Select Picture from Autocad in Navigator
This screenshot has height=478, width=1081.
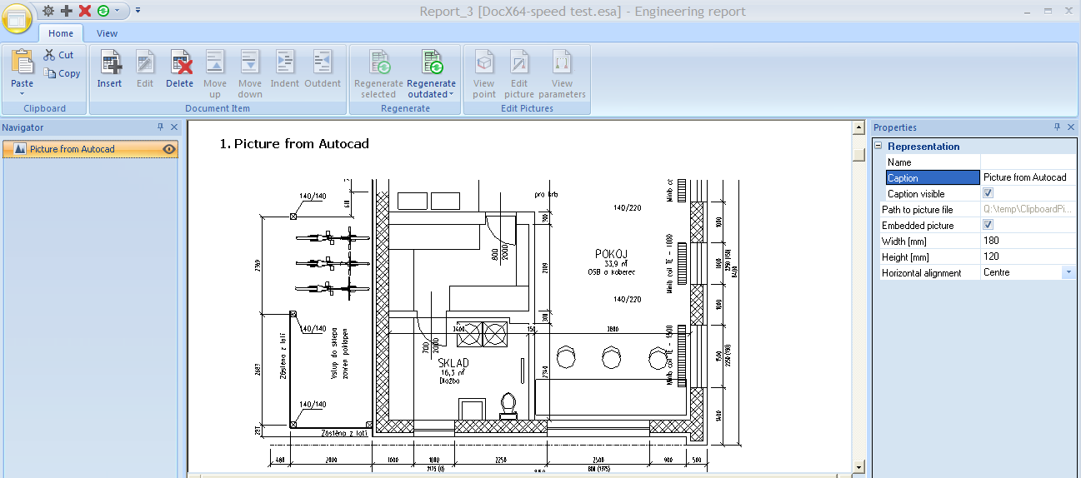pos(72,150)
